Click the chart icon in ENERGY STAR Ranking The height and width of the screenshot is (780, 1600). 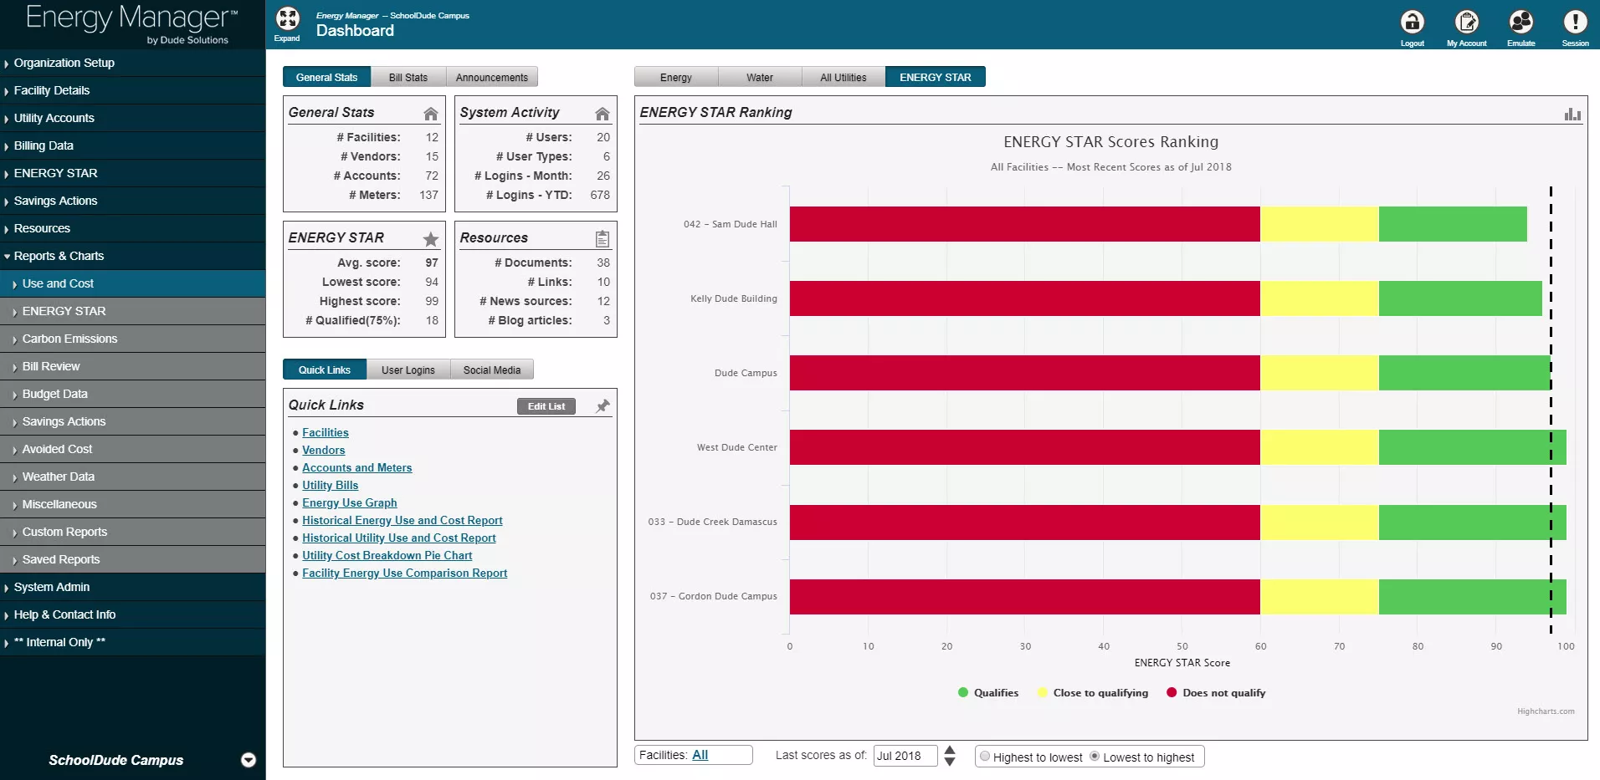coord(1572,114)
